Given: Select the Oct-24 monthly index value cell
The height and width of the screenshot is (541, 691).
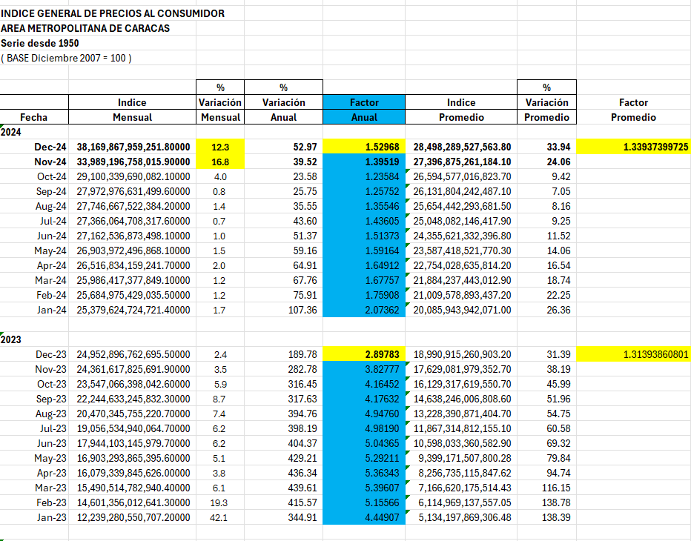Looking at the screenshot, I should [x=133, y=176].
